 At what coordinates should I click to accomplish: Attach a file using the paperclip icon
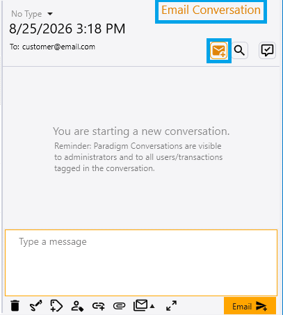click(x=119, y=306)
